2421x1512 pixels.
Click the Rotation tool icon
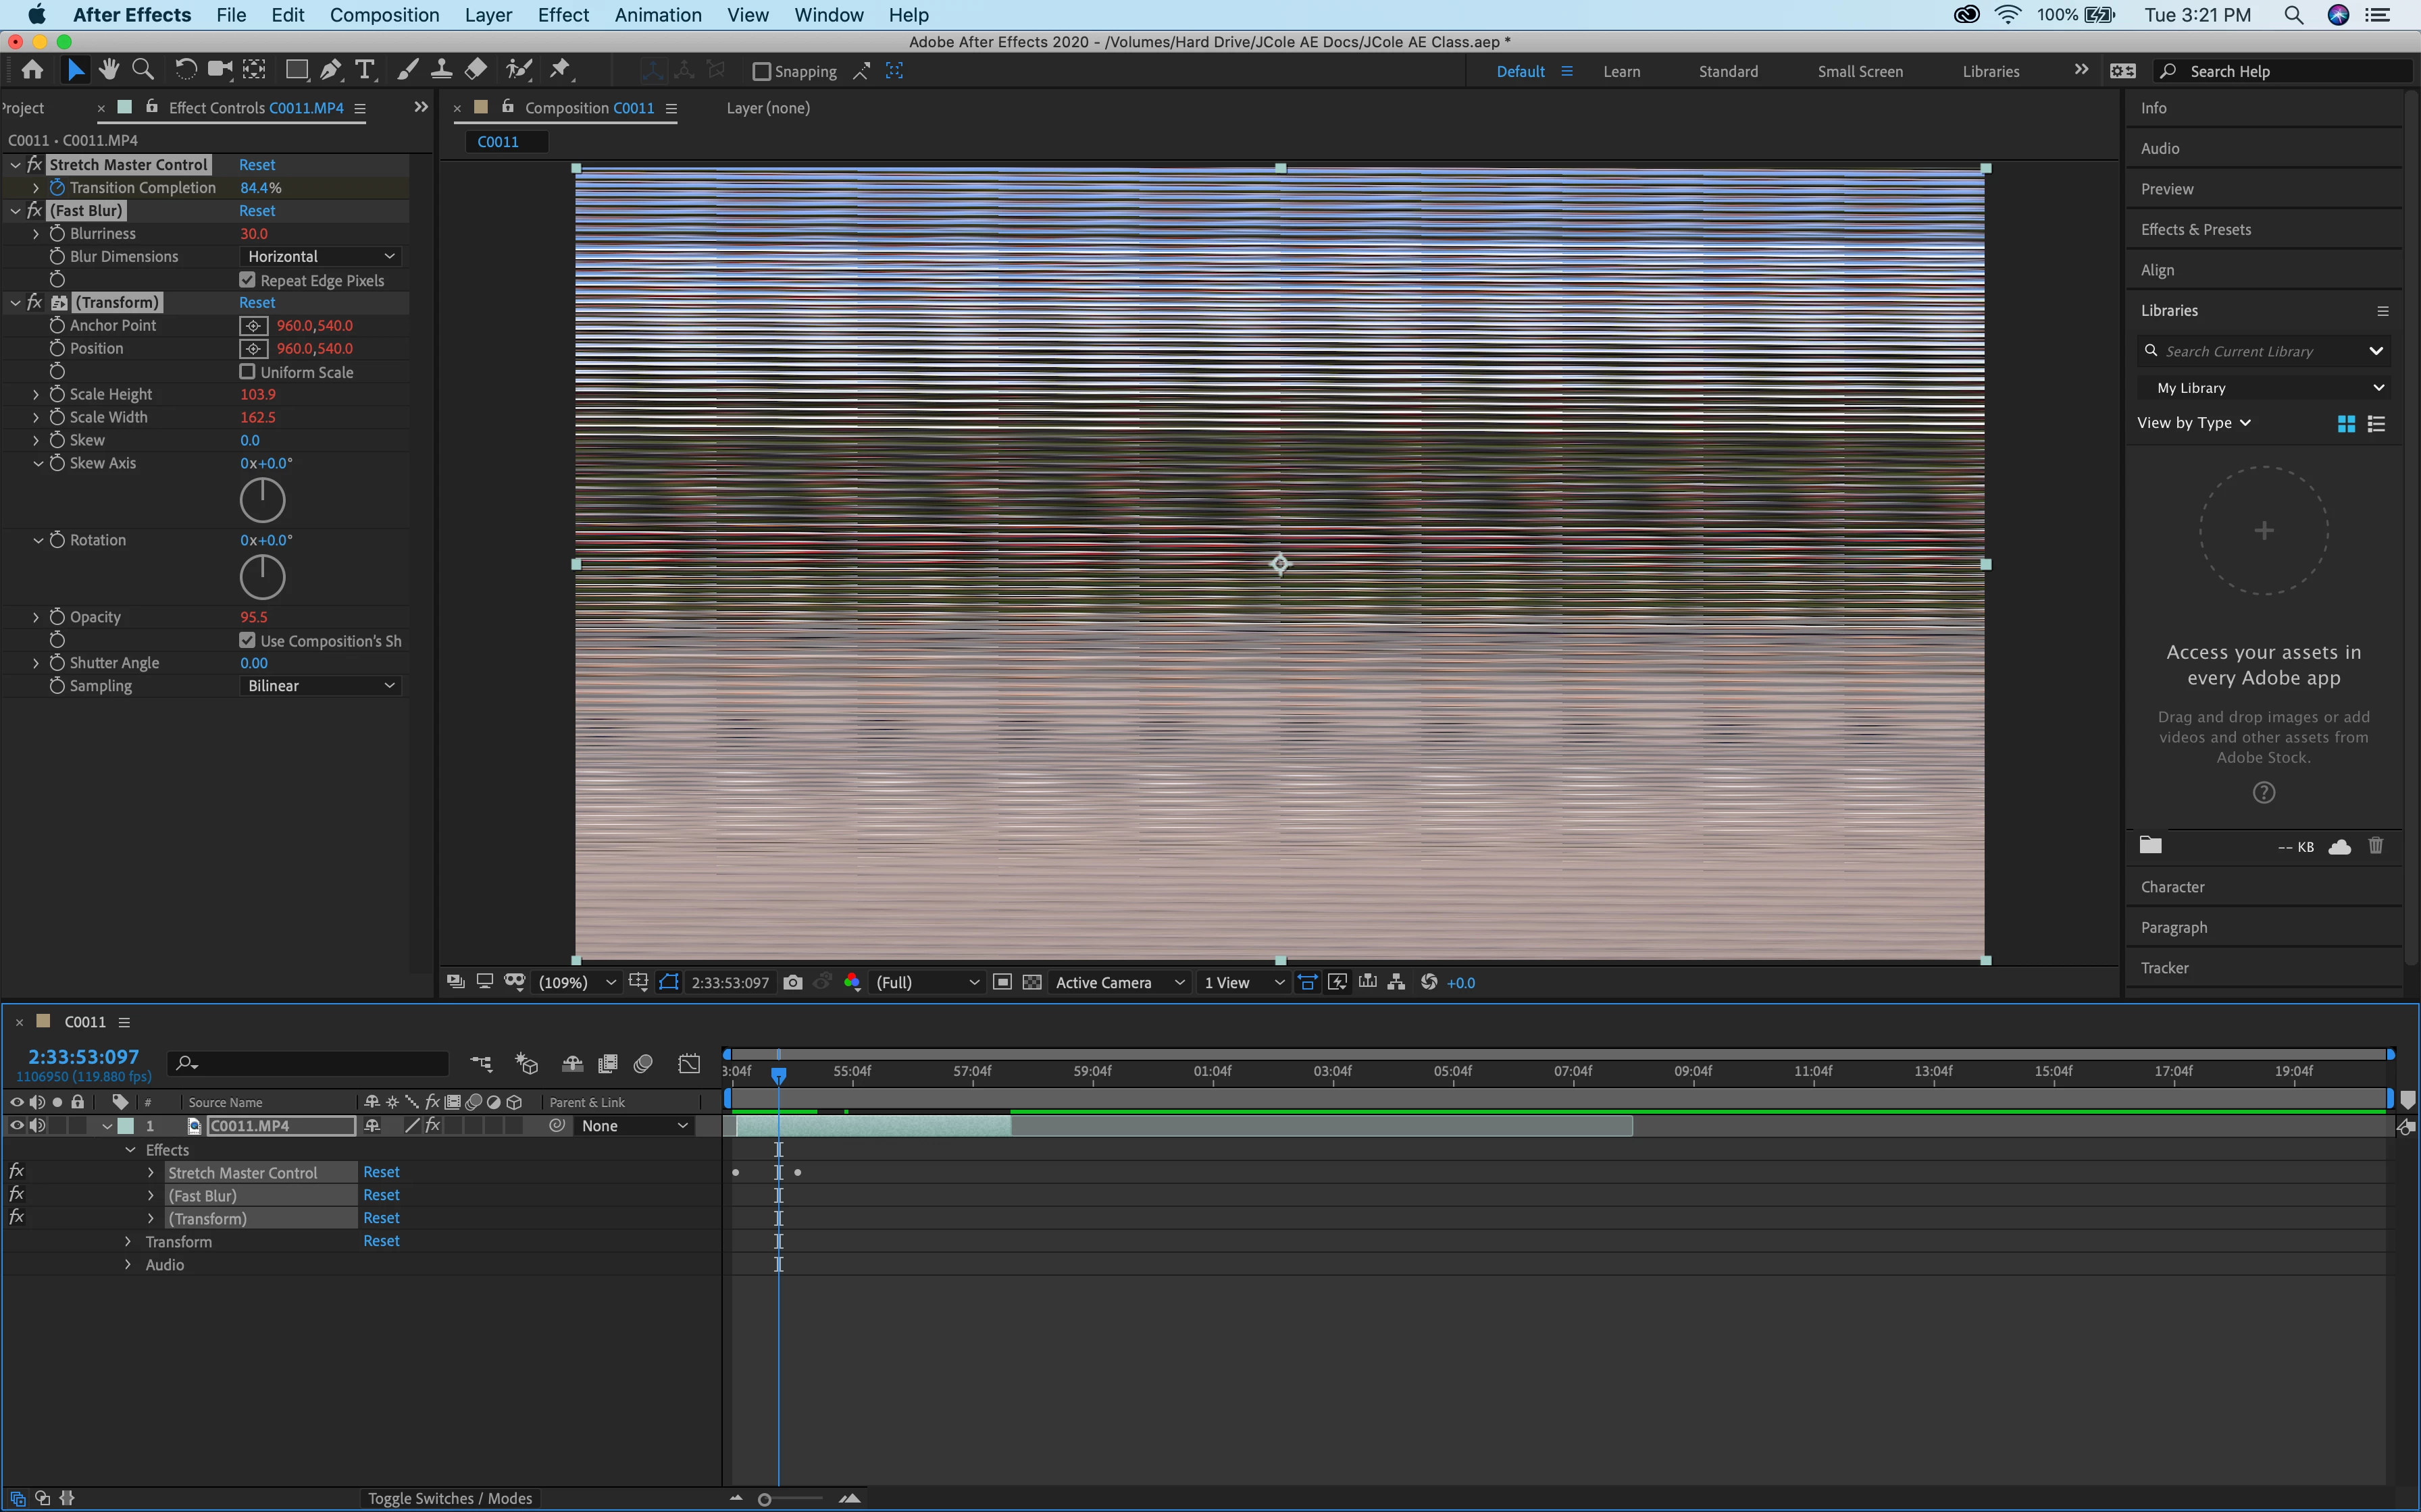[x=185, y=70]
